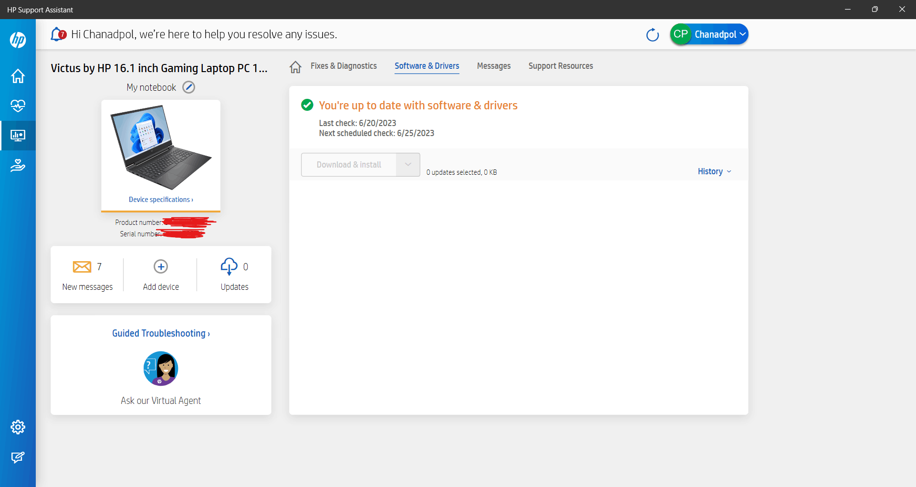Image resolution: width=916 pixels, height=487 pixels.
Task: Restore down the HP Support Assistant window
Action: [x=874, y=10]
